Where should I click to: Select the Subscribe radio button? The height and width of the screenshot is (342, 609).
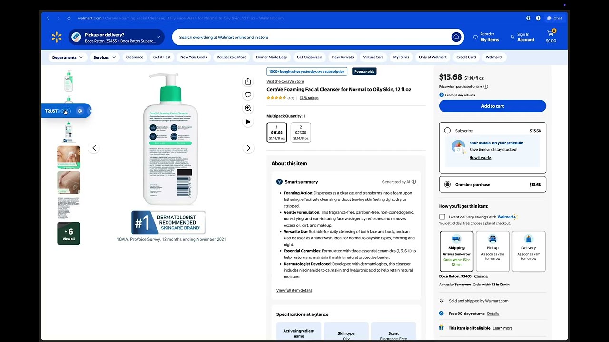(x=447, y=131)
